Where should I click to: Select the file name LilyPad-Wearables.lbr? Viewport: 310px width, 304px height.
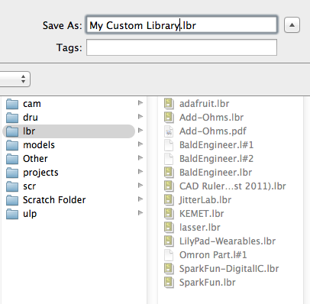[x=228, y=241]
